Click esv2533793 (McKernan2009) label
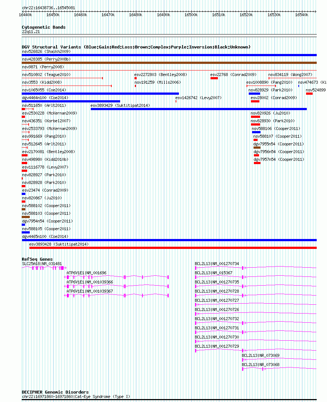327x402 pixels. point(50,128)
